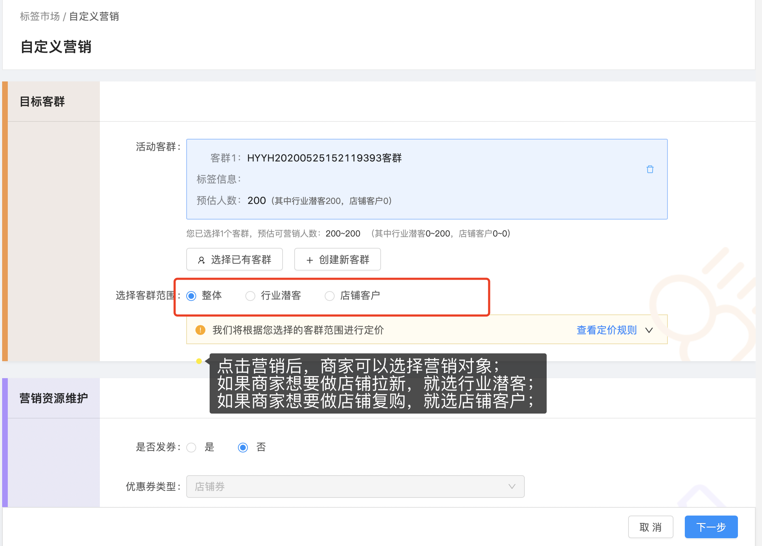Click the yellow dot tooltip marker

(199, 361)
